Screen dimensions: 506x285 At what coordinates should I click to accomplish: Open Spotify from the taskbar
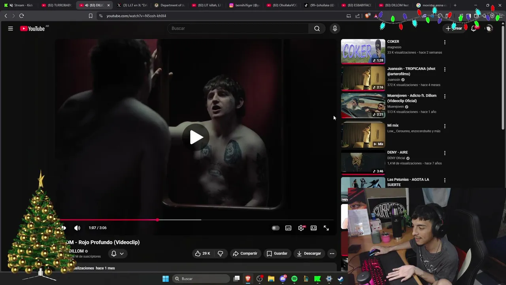pos(294,279)
